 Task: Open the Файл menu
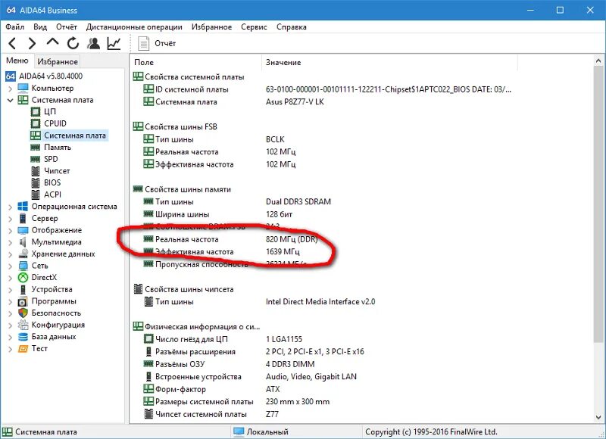click(x=15, y=27)
